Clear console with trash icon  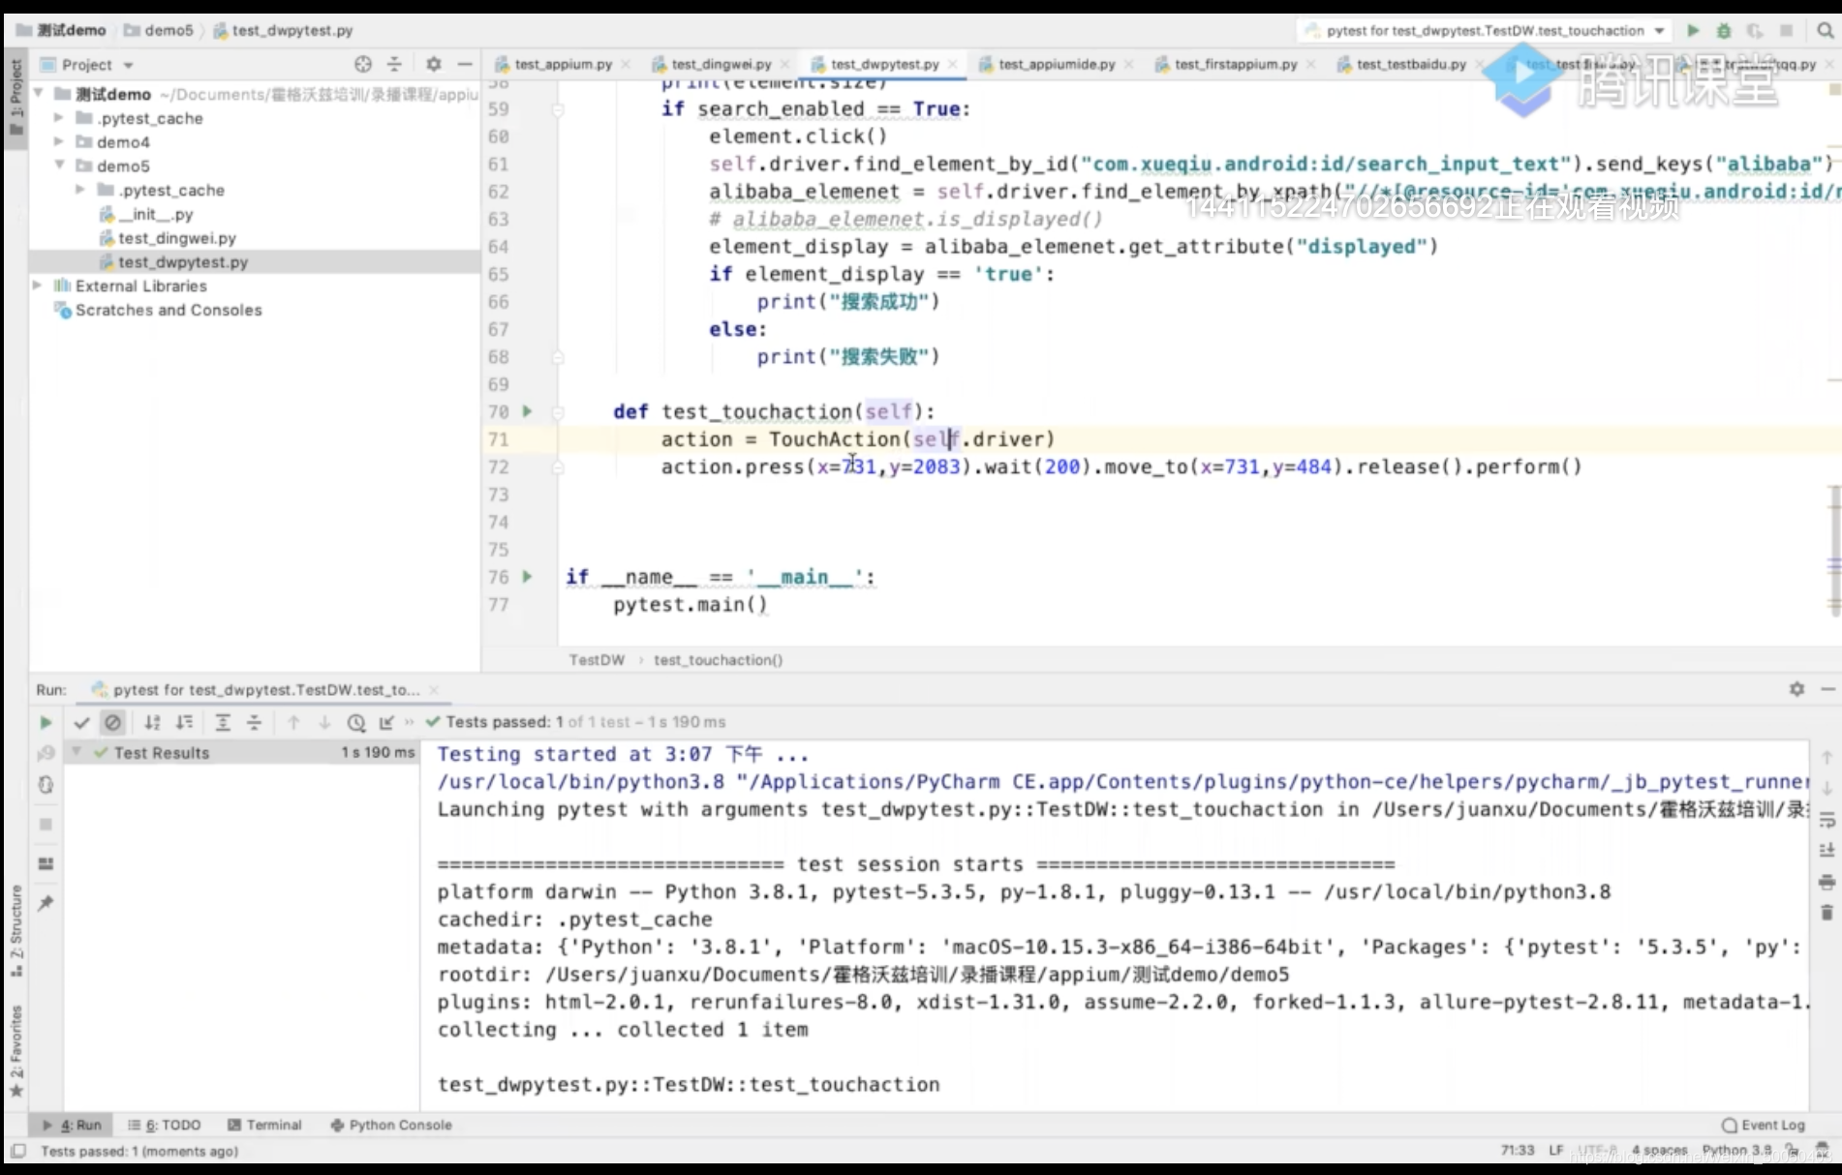point(1827,912)
